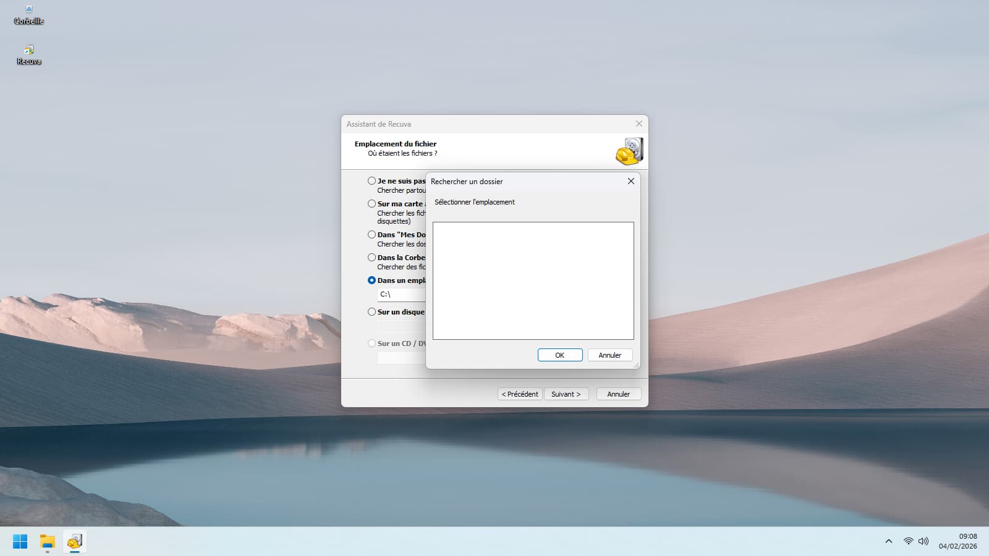Open the taskbar clock and date
This screenshot has height=556, width=989.
pyautogui.click(x=957, y=541)
